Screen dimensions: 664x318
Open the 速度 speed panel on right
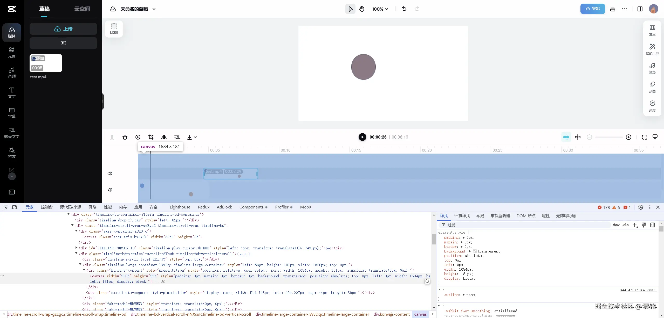tap(652, 106)
